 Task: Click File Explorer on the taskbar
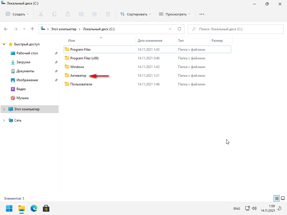click(x=22, y=208)
